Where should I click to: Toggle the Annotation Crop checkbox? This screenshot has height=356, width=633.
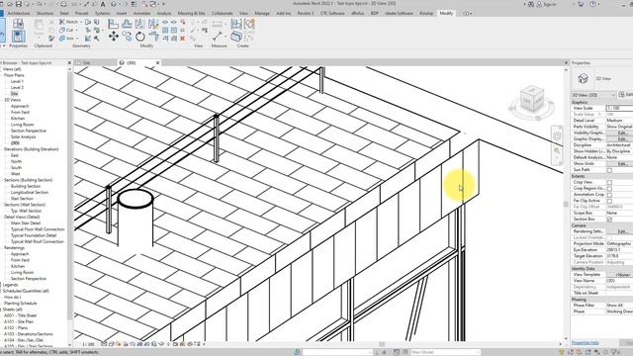(609, 195)
